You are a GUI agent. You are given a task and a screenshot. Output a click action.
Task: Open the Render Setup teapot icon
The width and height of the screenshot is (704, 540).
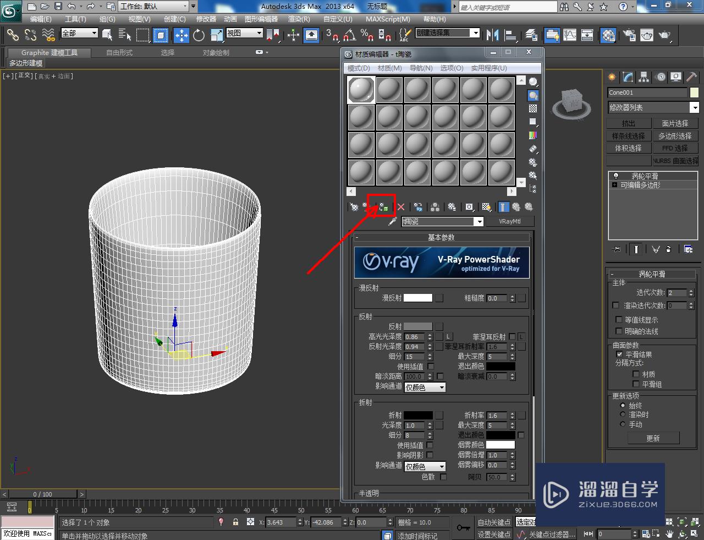629,35
